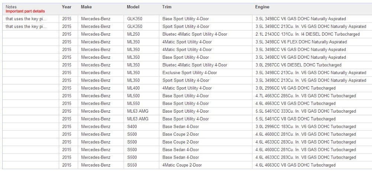Click the '3.0L 2996CC 183Cu. In.' engine cell
372x171 pixels.
[305, 127]
